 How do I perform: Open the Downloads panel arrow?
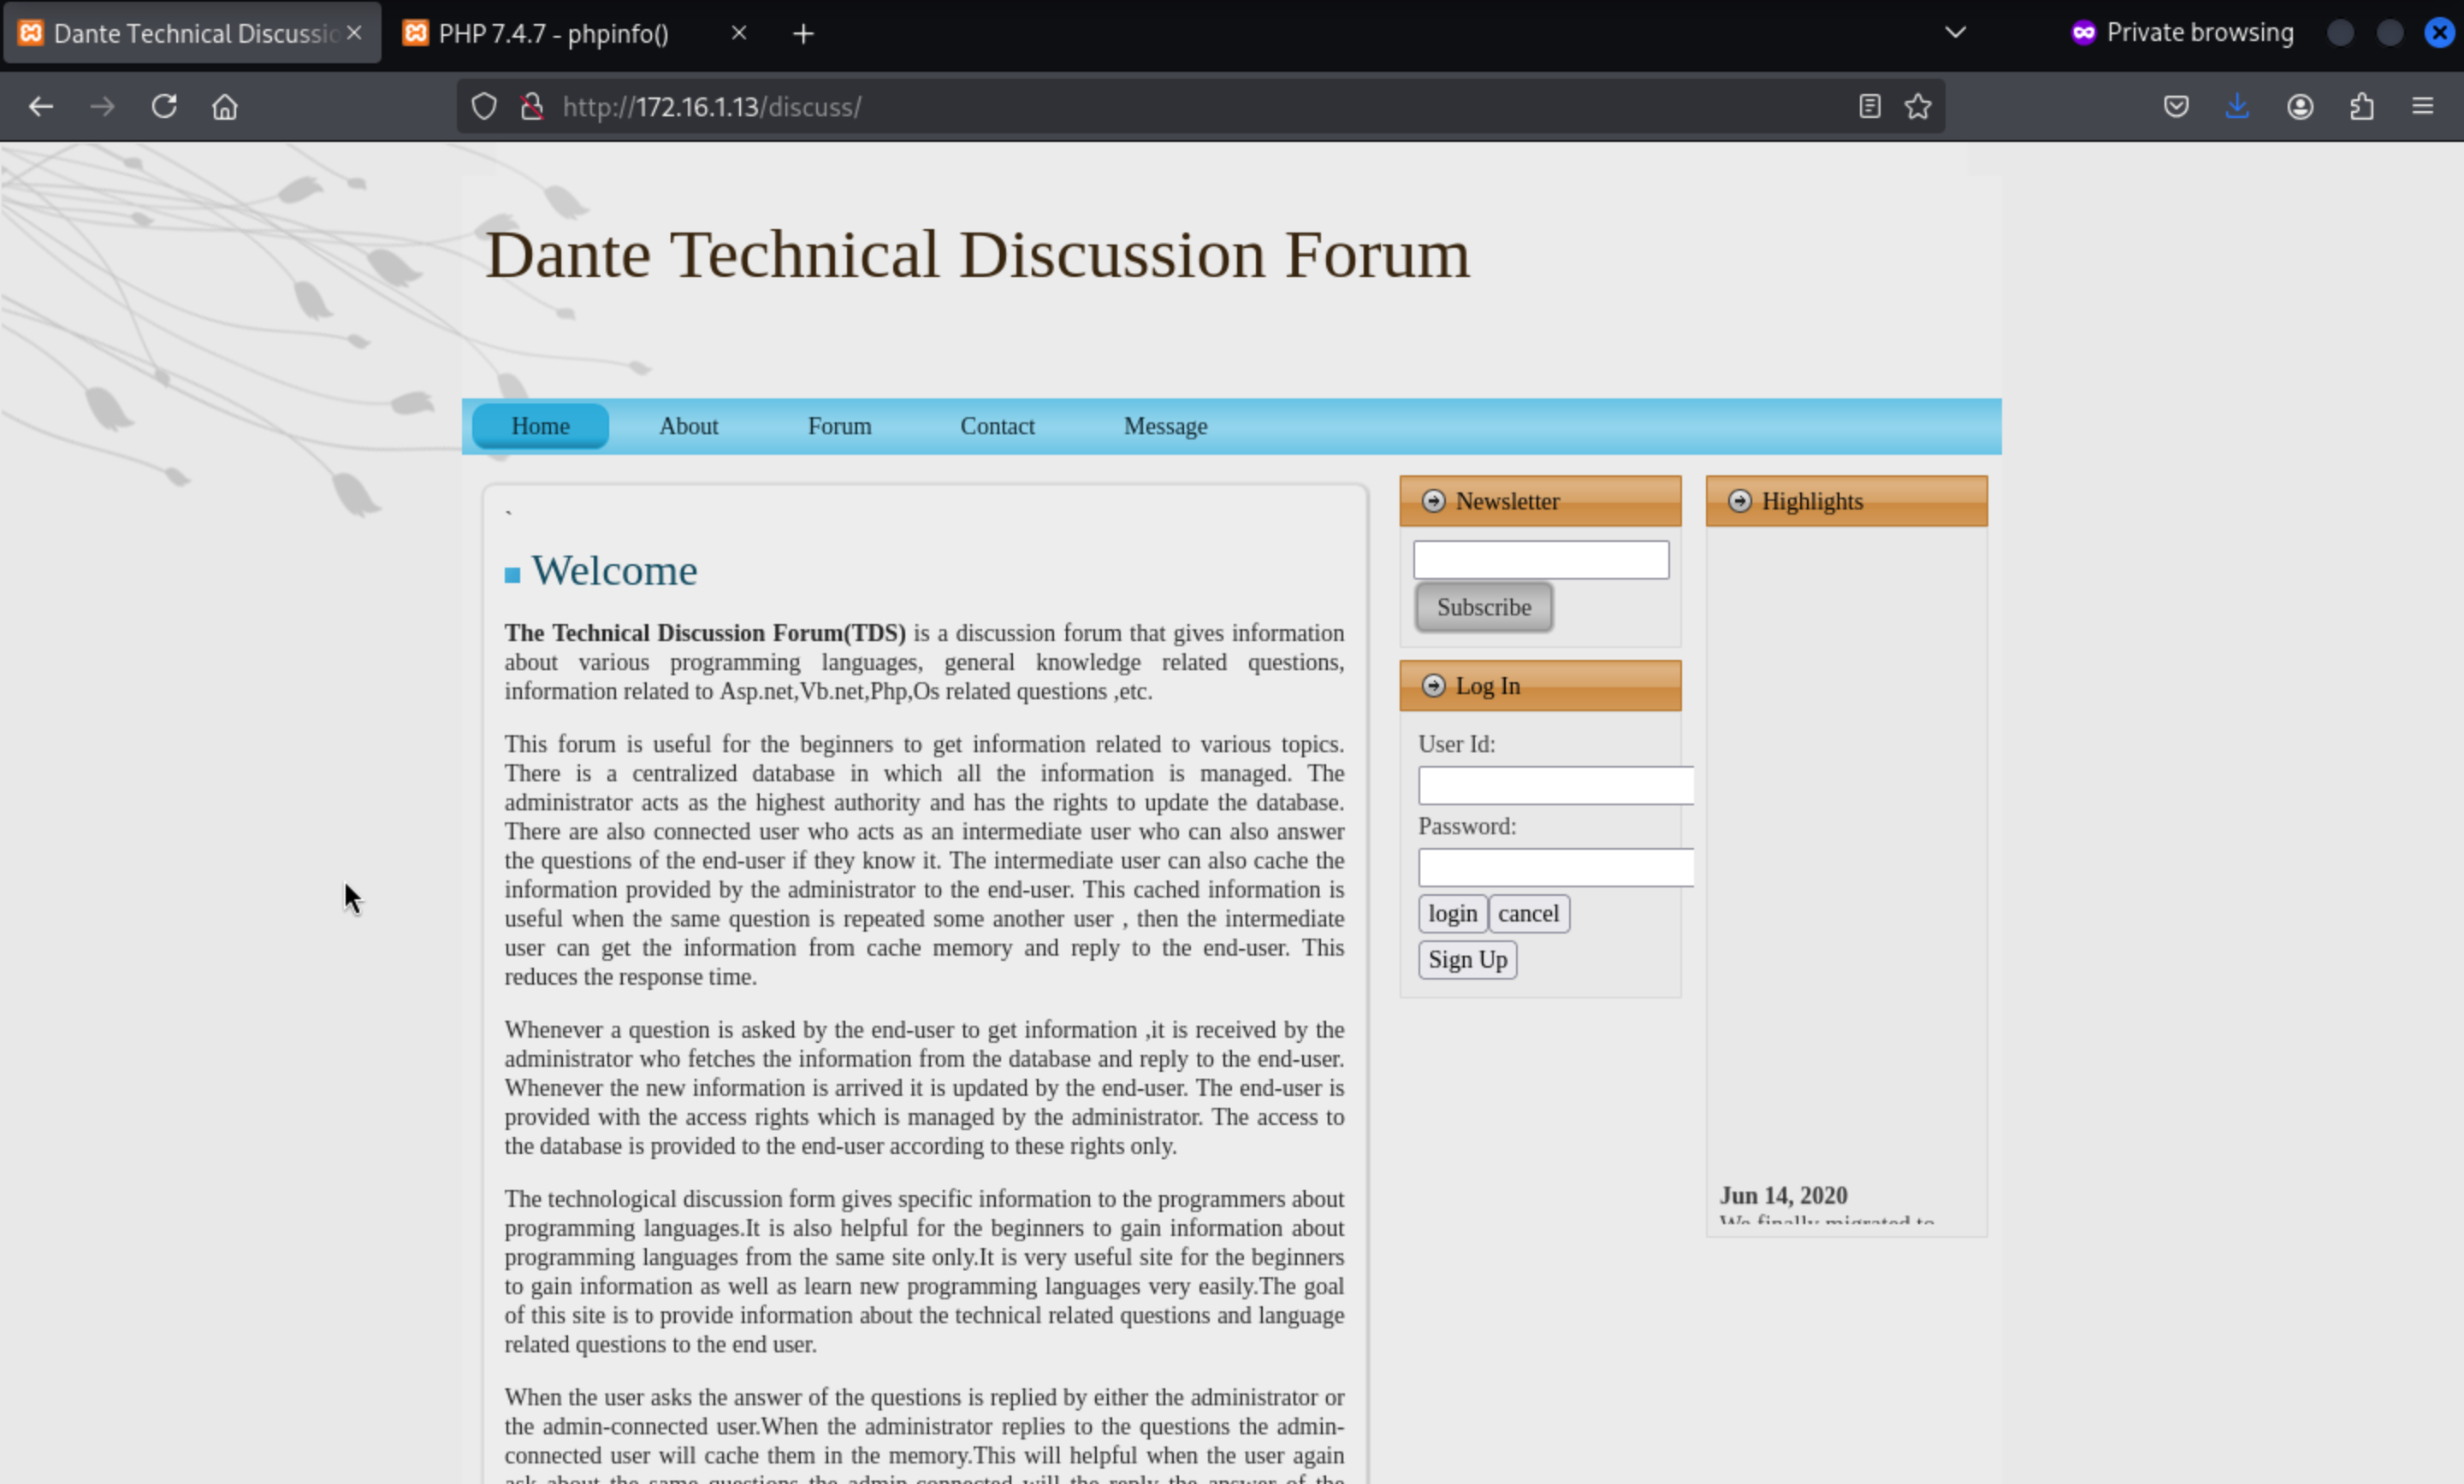(x=2237, y=106)
